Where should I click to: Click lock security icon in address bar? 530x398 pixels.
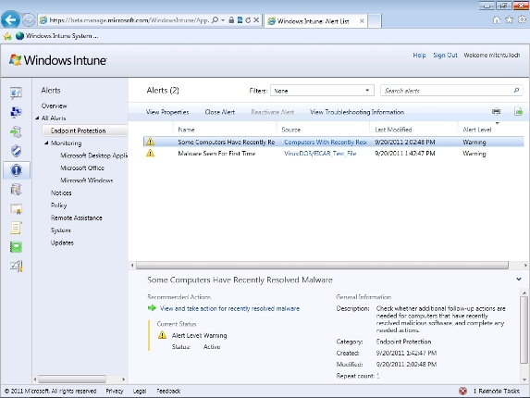231,20
